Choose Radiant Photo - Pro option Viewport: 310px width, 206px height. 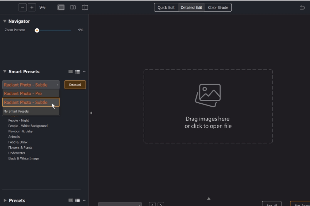31,93
